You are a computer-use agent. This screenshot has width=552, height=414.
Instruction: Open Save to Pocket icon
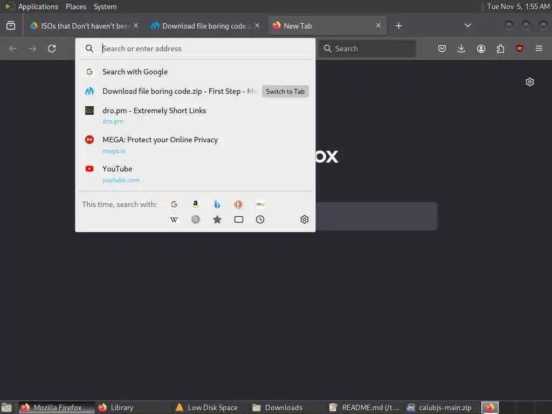tap(442, 49)
